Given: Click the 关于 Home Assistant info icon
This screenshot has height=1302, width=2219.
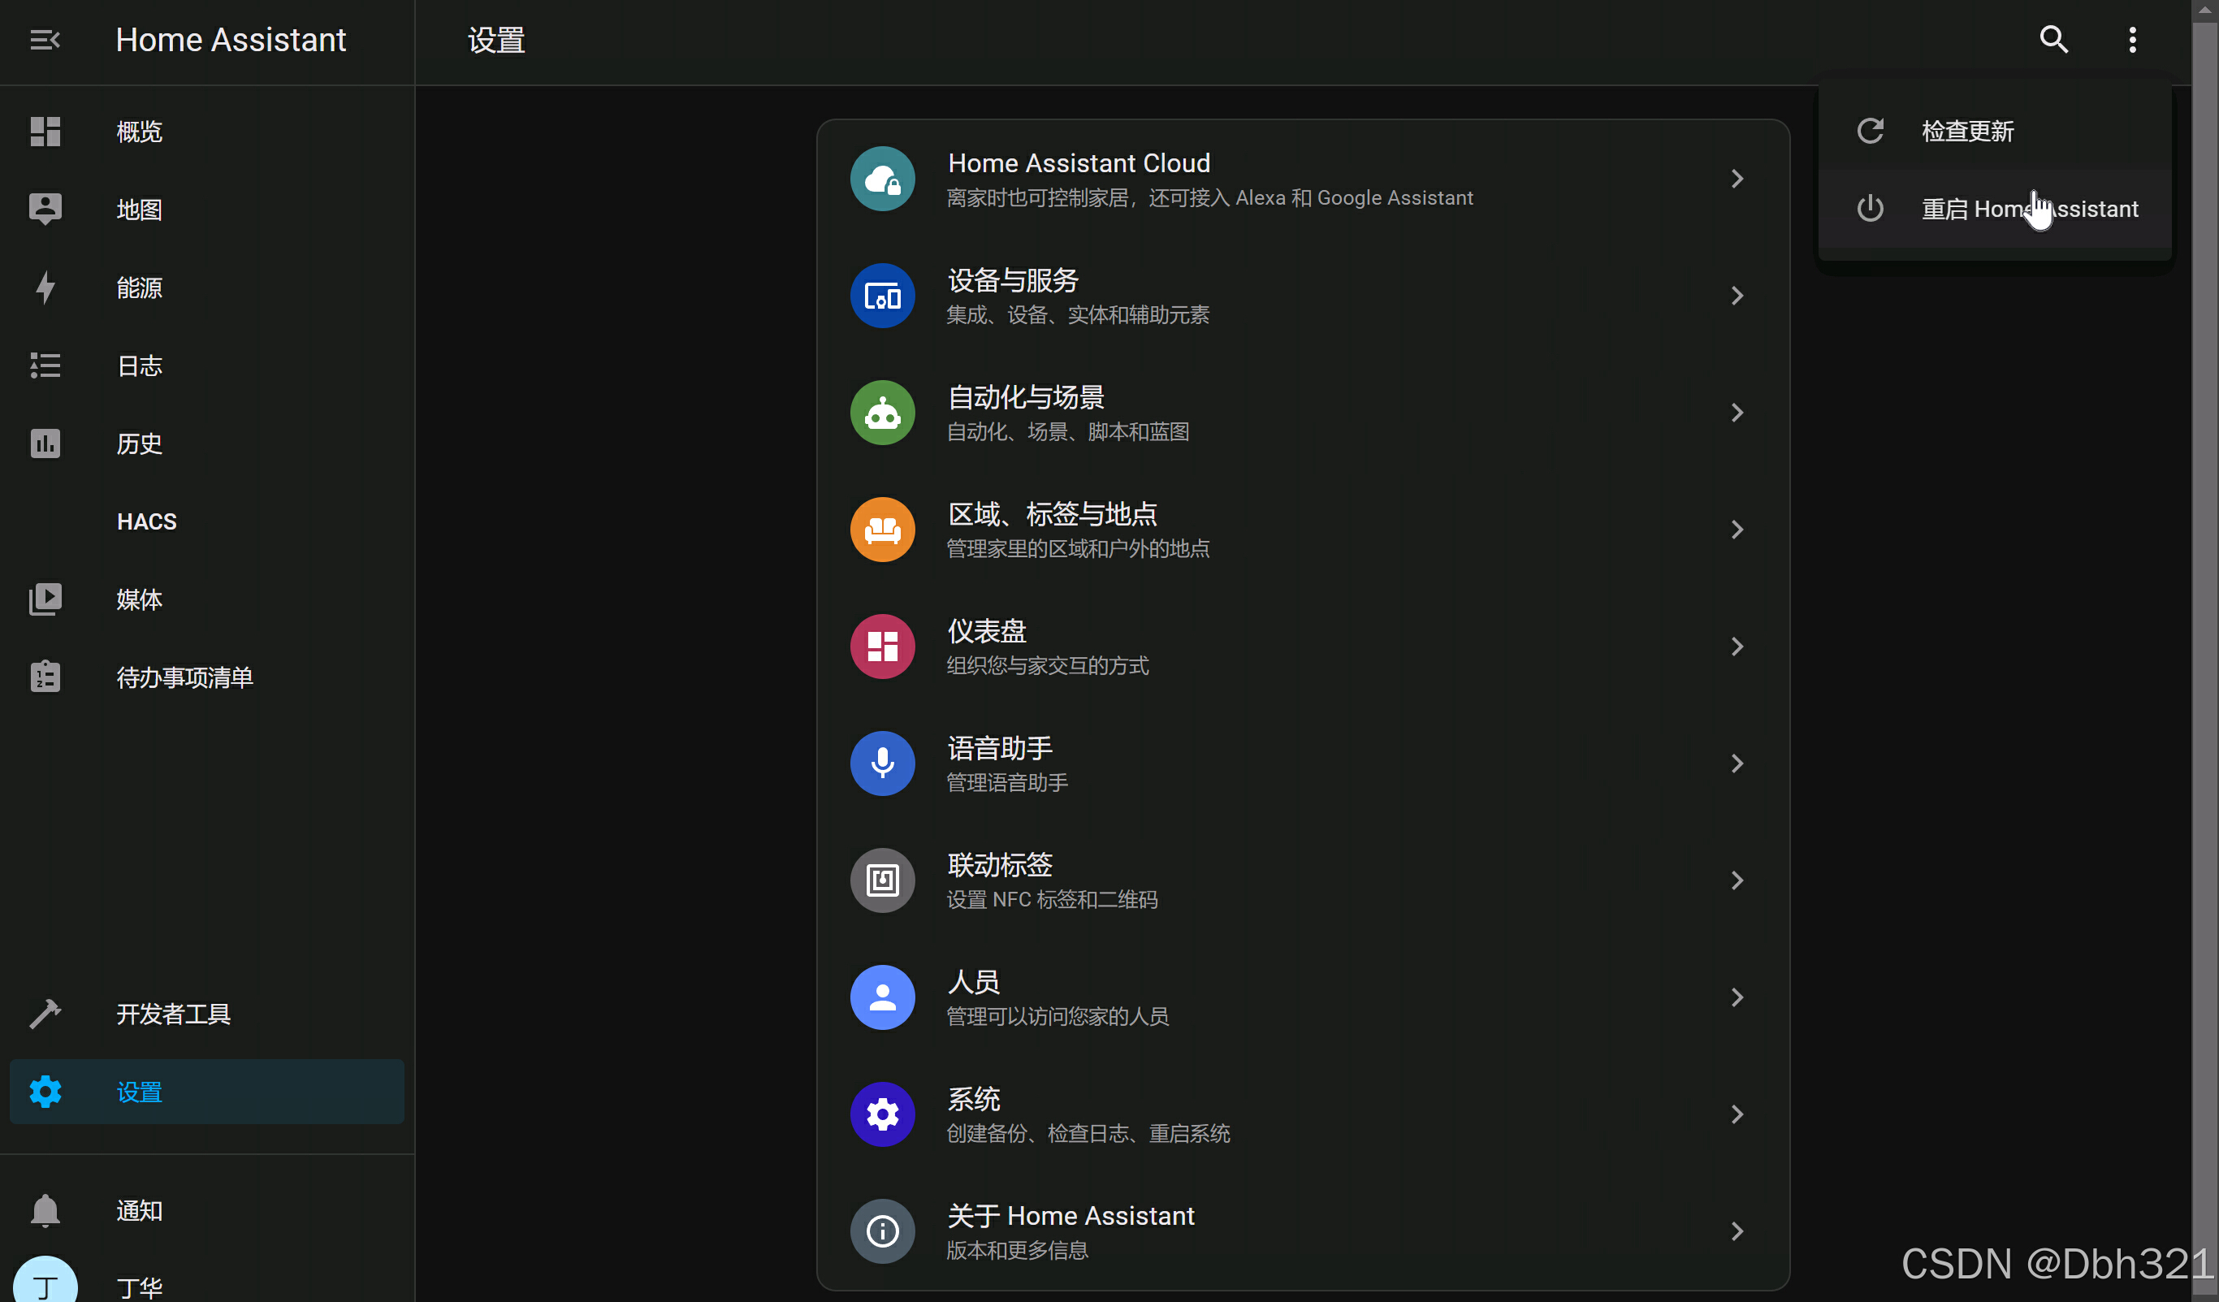Looking at the screenshot, I should pyautogui.click(x=882, y=1231).
